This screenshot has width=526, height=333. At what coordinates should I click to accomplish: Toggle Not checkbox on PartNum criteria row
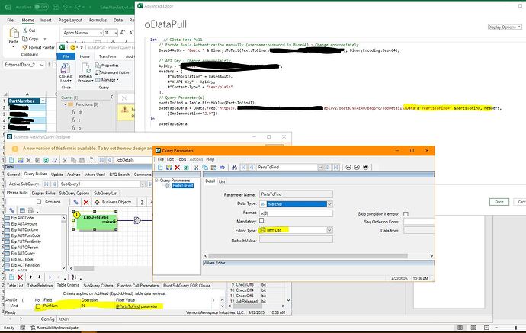[38, 306]
